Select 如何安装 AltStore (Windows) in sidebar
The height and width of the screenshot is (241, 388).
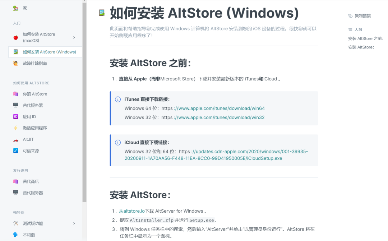(x=49, y=52)
